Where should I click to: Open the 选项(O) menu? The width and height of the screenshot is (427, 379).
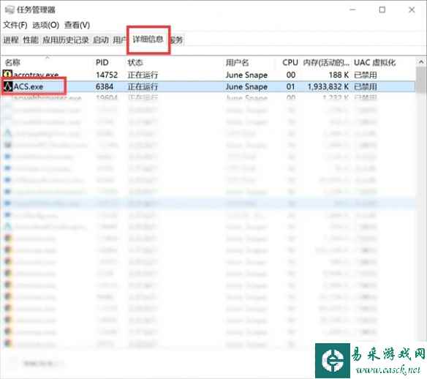click(46, 25)
